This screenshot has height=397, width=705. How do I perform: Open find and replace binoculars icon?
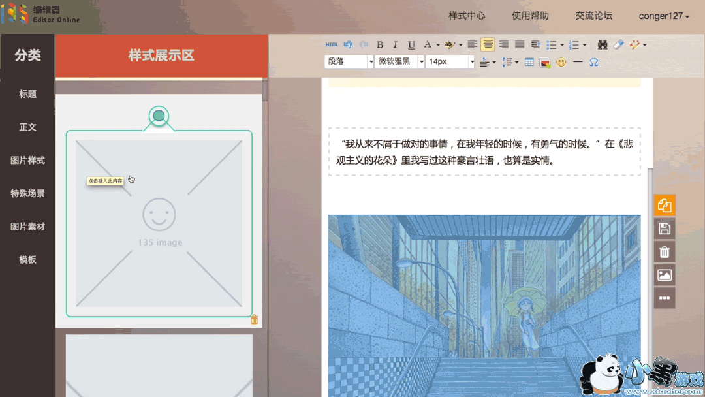603,45
